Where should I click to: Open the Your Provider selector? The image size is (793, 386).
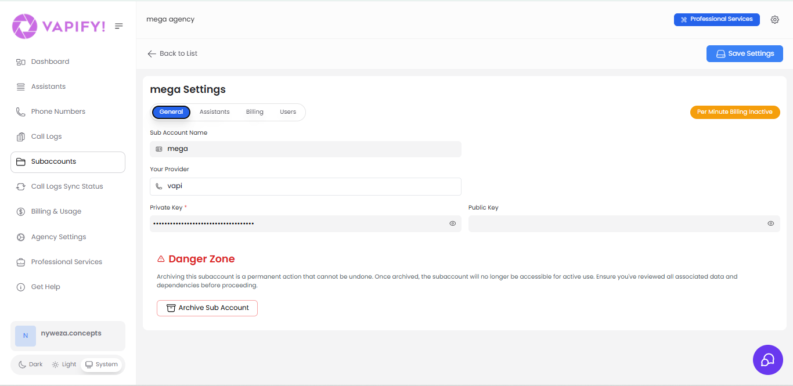[x=305, y=186]
